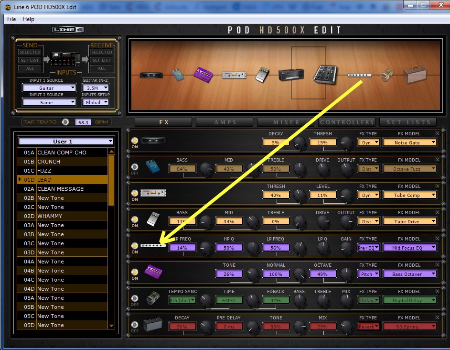Open the Input 2 Source dropdown
This screenshot has width=450, height=350.
pyautogui.click(x=49, y=102)
